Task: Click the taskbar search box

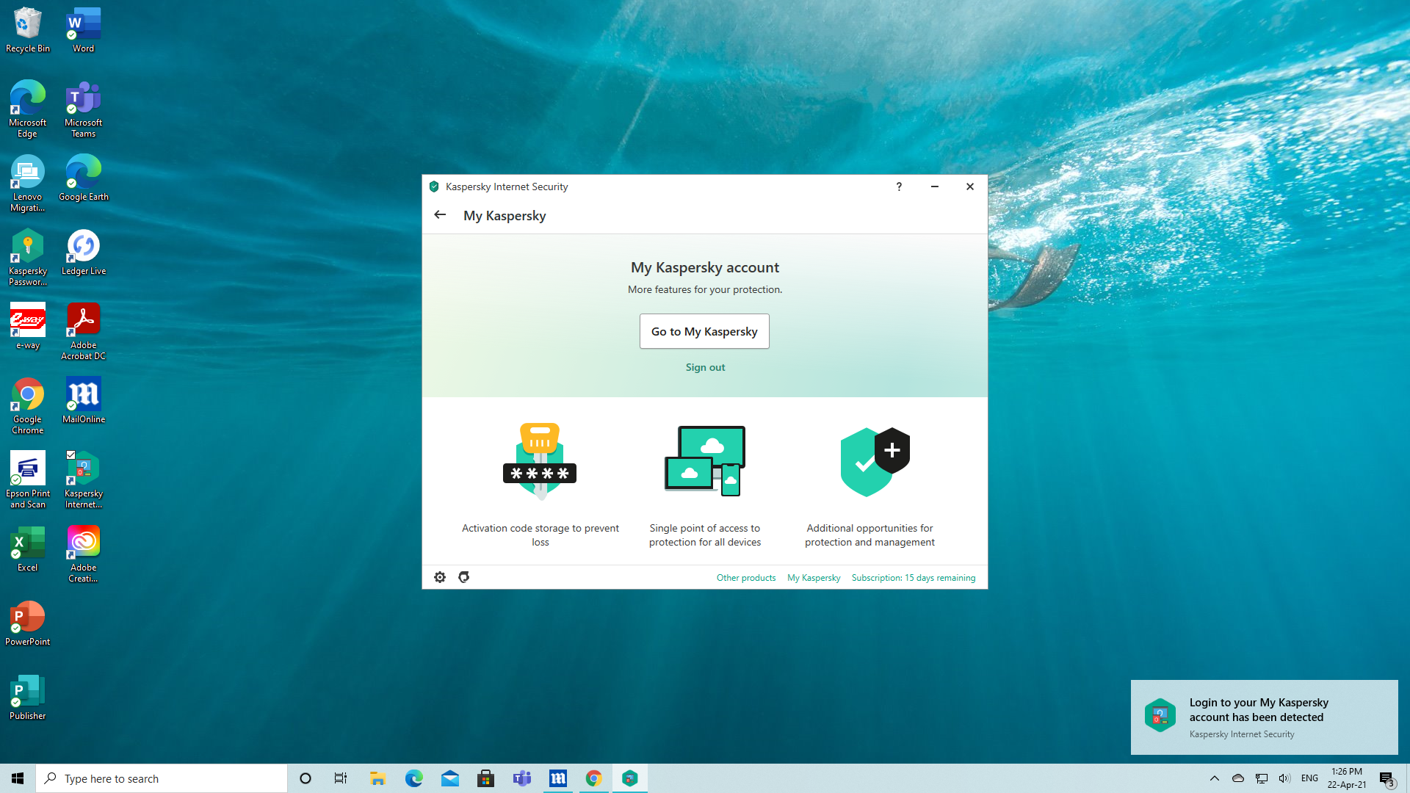Action: pos(162,778)
